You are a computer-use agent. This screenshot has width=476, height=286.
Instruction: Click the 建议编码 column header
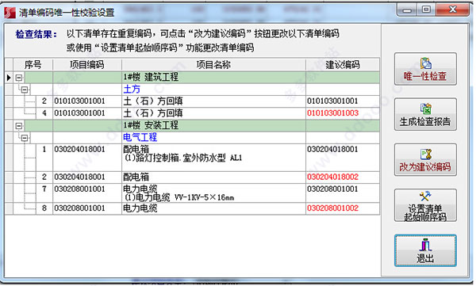(343, 65)
